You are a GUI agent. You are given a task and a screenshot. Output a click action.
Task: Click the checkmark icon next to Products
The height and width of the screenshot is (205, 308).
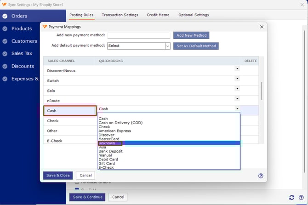5,28
